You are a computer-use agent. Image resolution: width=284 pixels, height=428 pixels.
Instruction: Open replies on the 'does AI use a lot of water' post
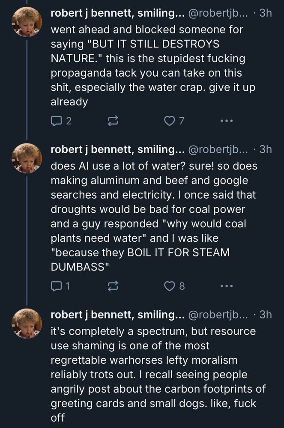click(x=61, y=286)
